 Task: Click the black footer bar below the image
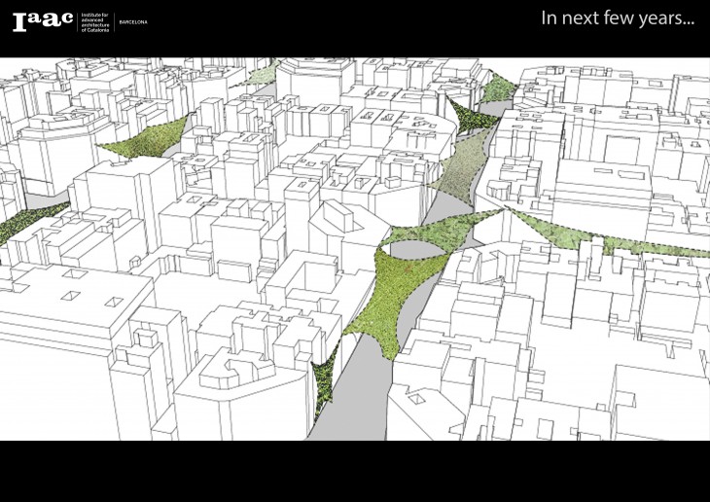[355, 472]
